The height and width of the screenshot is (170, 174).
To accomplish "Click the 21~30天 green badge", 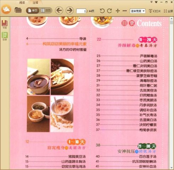I will click(x=147, y=146).
